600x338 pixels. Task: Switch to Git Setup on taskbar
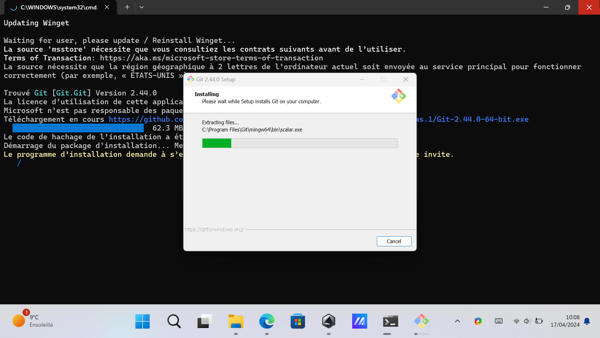(422, 321)
